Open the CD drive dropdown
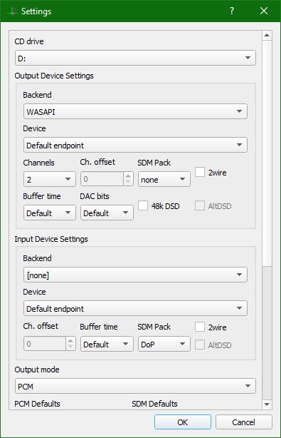 [135, 58]
